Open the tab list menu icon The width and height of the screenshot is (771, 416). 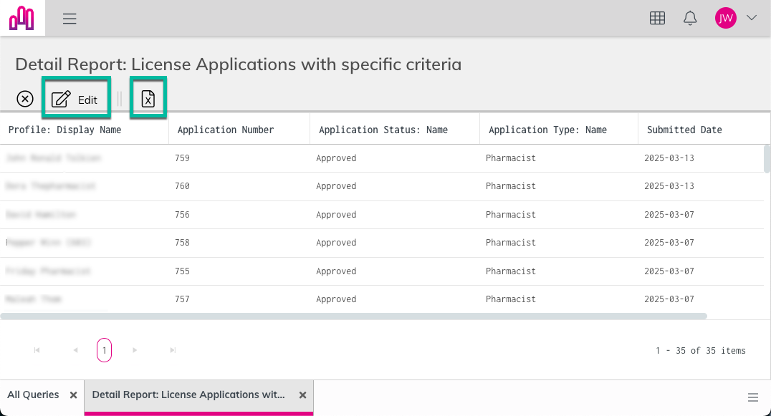(753, 397)
